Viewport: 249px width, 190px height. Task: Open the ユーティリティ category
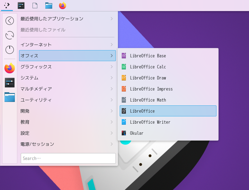click(67, 100)
